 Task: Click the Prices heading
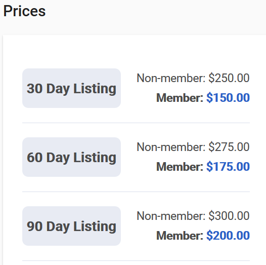coord(24,11)
